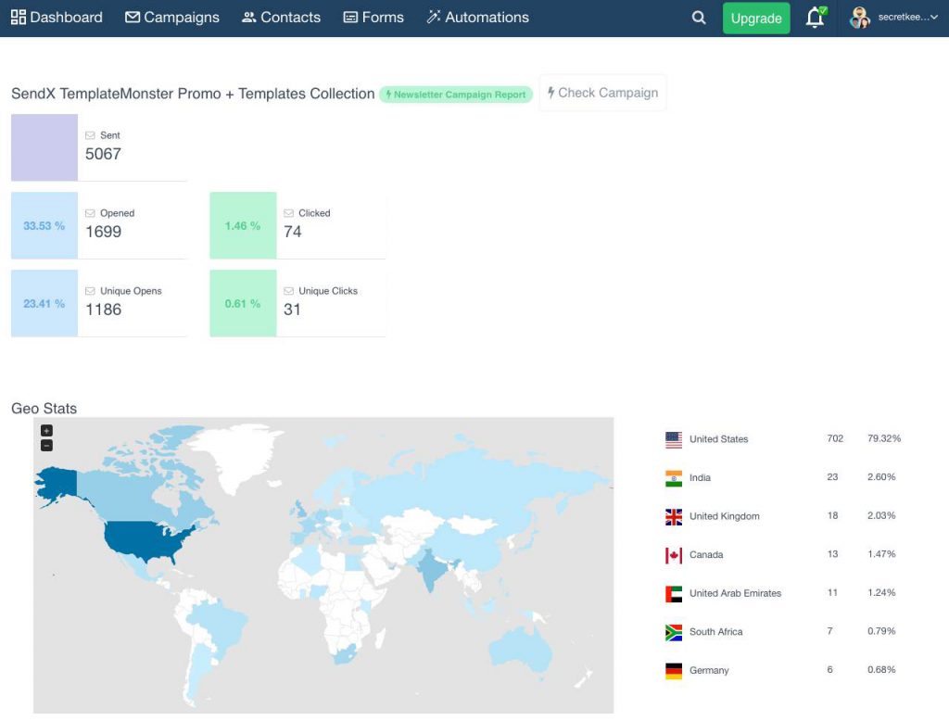
Task: Click the Unique Opens count 1186
Action: point(103,310)
